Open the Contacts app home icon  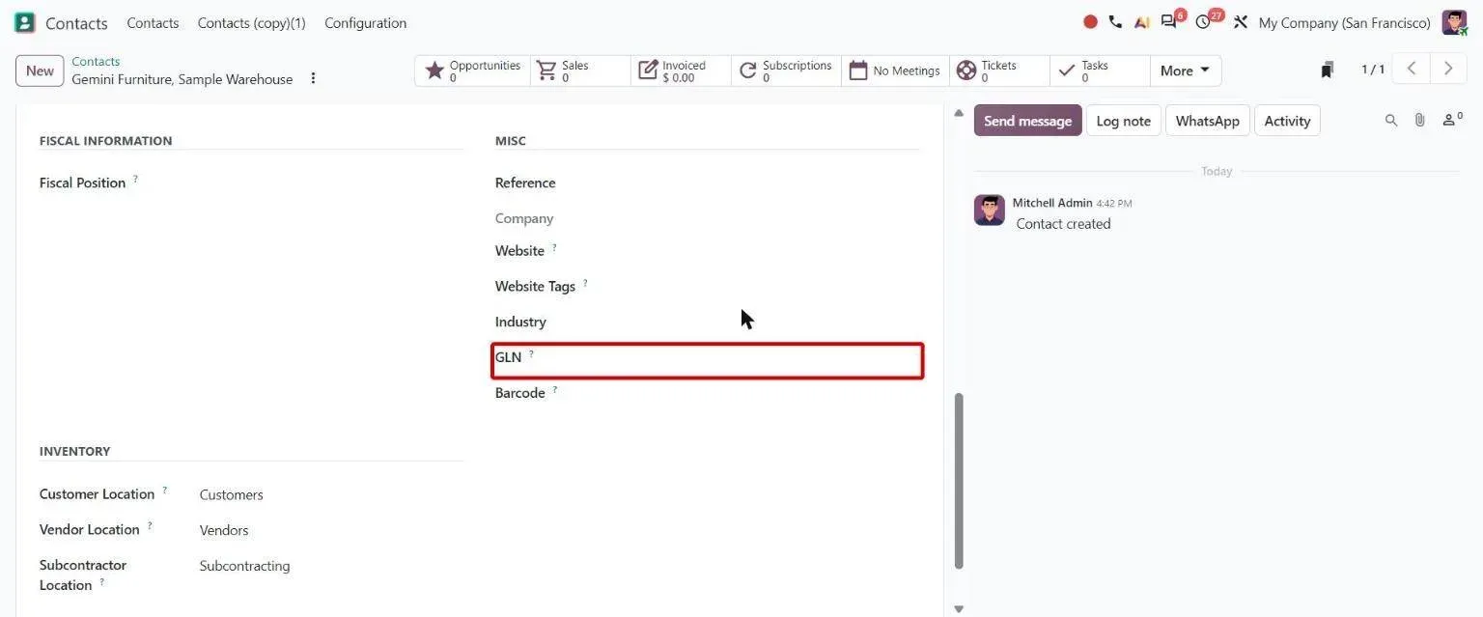click(x=24, y=22)
